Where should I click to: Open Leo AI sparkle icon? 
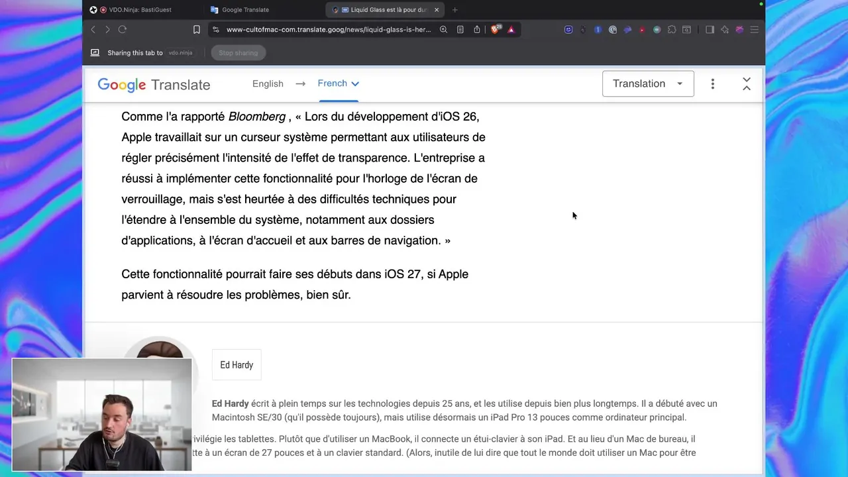[725, 30]
